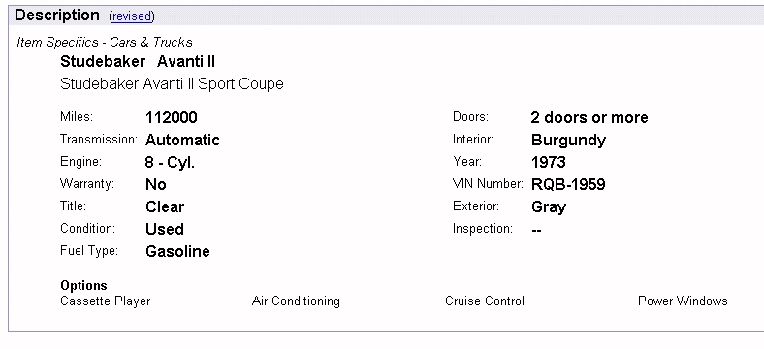The height and width of the screenshot is (349, 764).
Task: Click the Power Windows option
Action: point(683,301)
